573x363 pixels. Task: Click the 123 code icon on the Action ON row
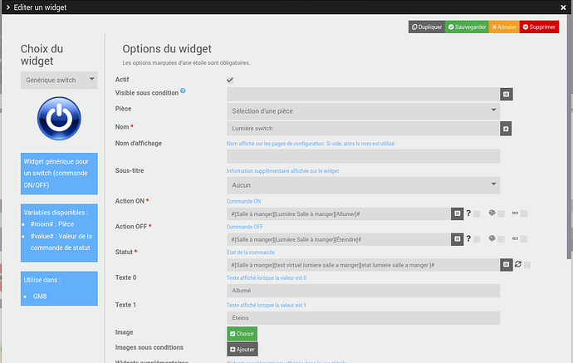[515, 213]
